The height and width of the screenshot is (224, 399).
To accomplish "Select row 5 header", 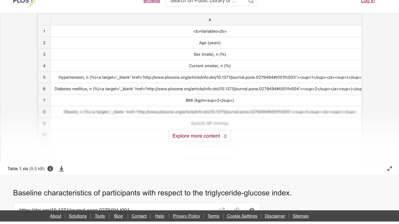I will (x=44, y=77).
